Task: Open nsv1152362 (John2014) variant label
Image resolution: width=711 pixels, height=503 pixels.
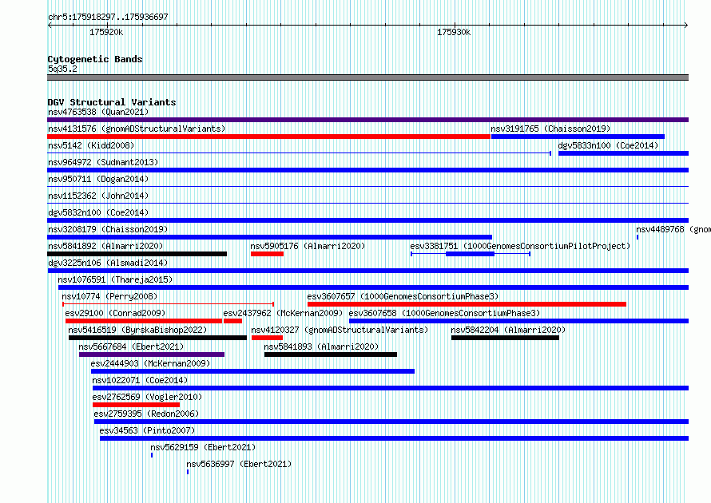Action: click(98, 196)
